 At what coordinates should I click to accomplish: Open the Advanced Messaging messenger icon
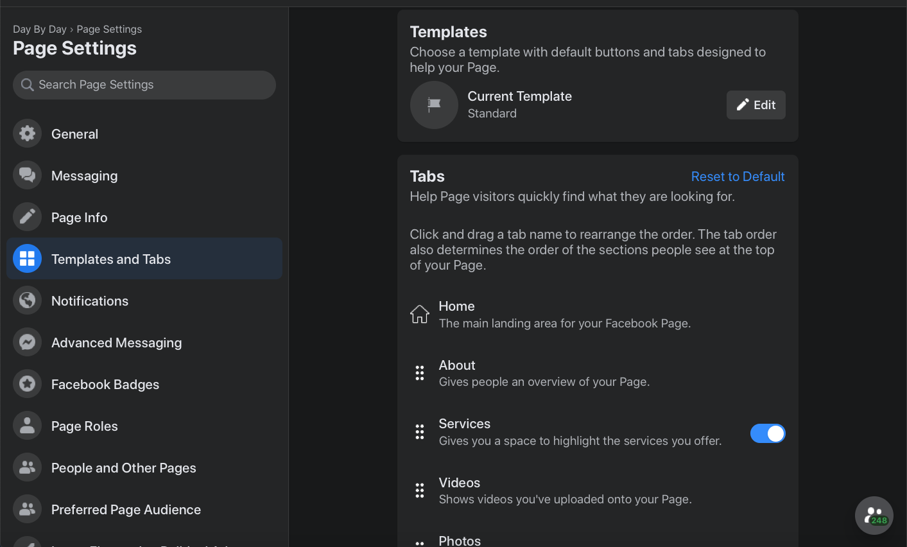(x=27, y=342)
